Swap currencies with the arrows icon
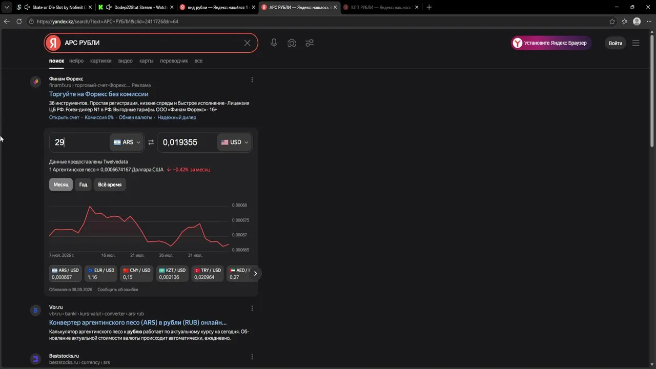The image size is (656, 369). click(151, 142)
